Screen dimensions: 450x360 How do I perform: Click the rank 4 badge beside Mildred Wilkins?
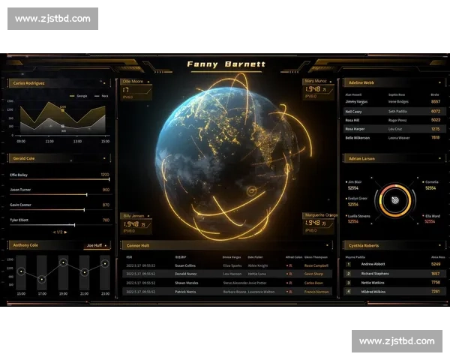click(x=348, y=292)
